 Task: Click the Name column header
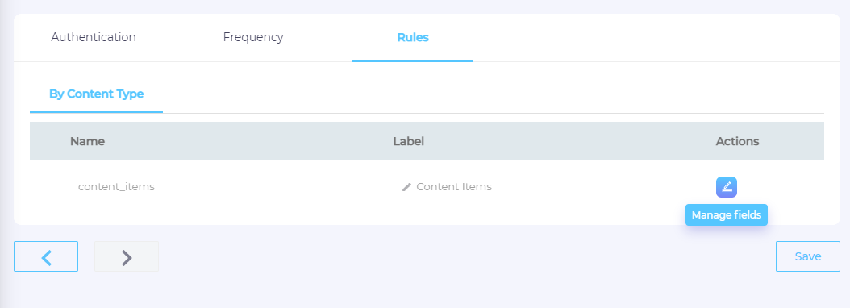pyautogui.click(x=87, y=142)
